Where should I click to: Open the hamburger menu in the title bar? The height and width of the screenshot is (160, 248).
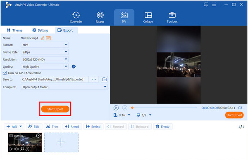tap(214, 5)
